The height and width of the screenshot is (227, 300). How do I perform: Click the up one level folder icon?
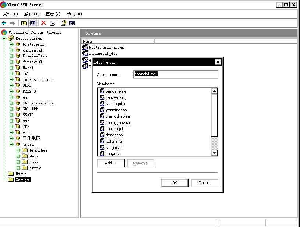[24, 23]
